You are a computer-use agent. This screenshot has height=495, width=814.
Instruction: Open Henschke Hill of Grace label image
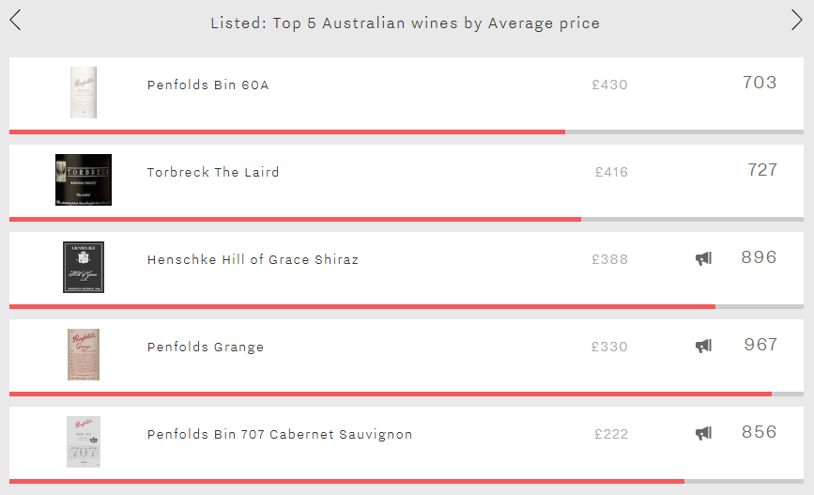tap(84, 267)
